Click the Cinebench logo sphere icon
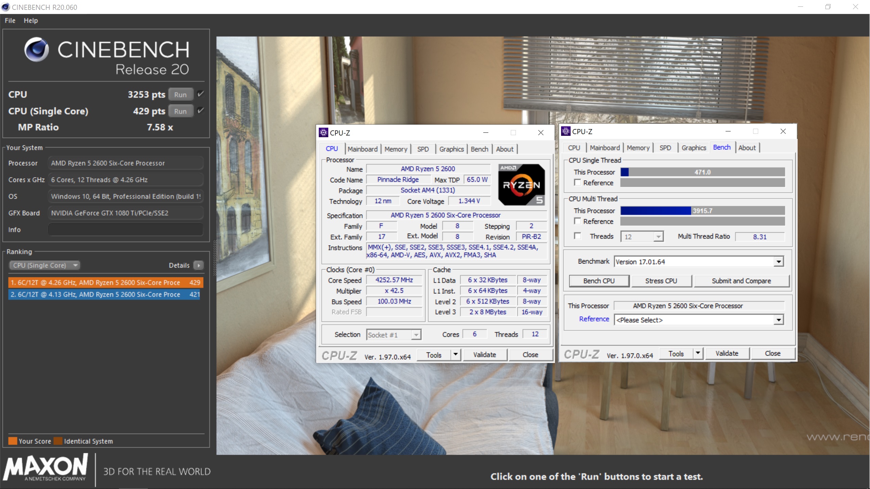Screen dimensions: 870x489 36,50
